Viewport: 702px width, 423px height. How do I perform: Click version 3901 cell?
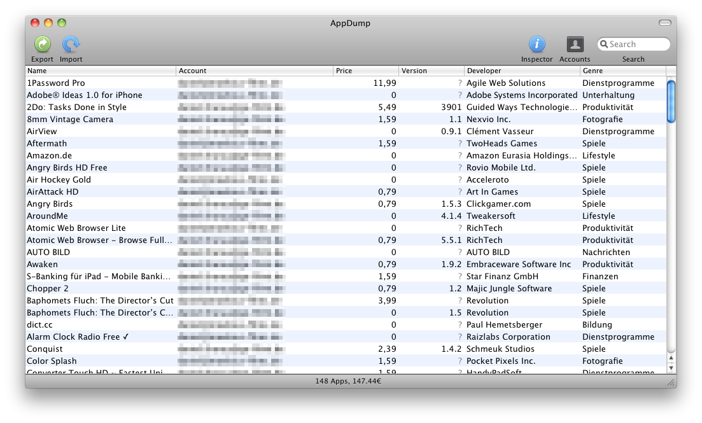tap(451, 107)
